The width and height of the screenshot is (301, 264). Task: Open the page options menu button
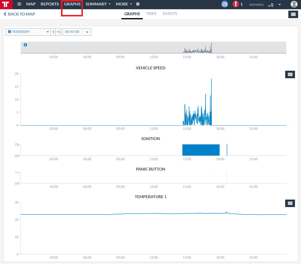293,14
